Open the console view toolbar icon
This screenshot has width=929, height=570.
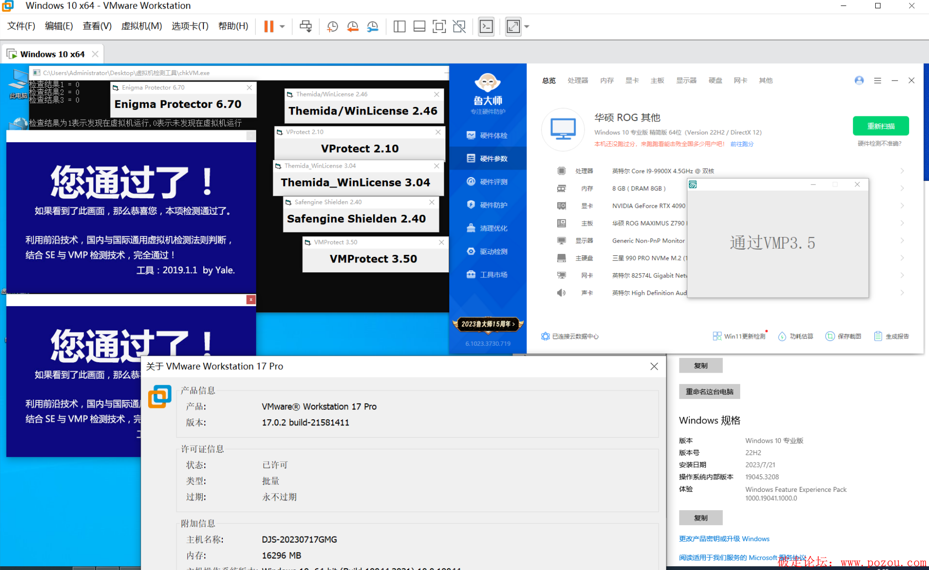pyautogui.click(x=486, y=26)
